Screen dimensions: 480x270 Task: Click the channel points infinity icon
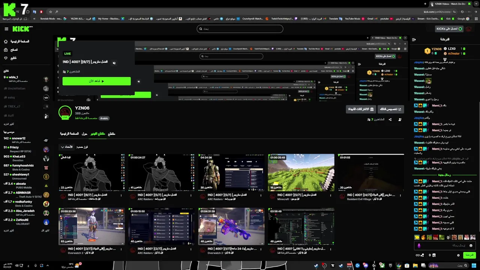418,255
